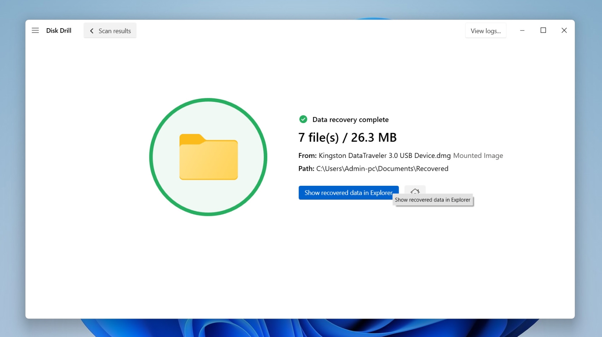Go back to Scan results
602x337 pixels.
coord(110,31)
